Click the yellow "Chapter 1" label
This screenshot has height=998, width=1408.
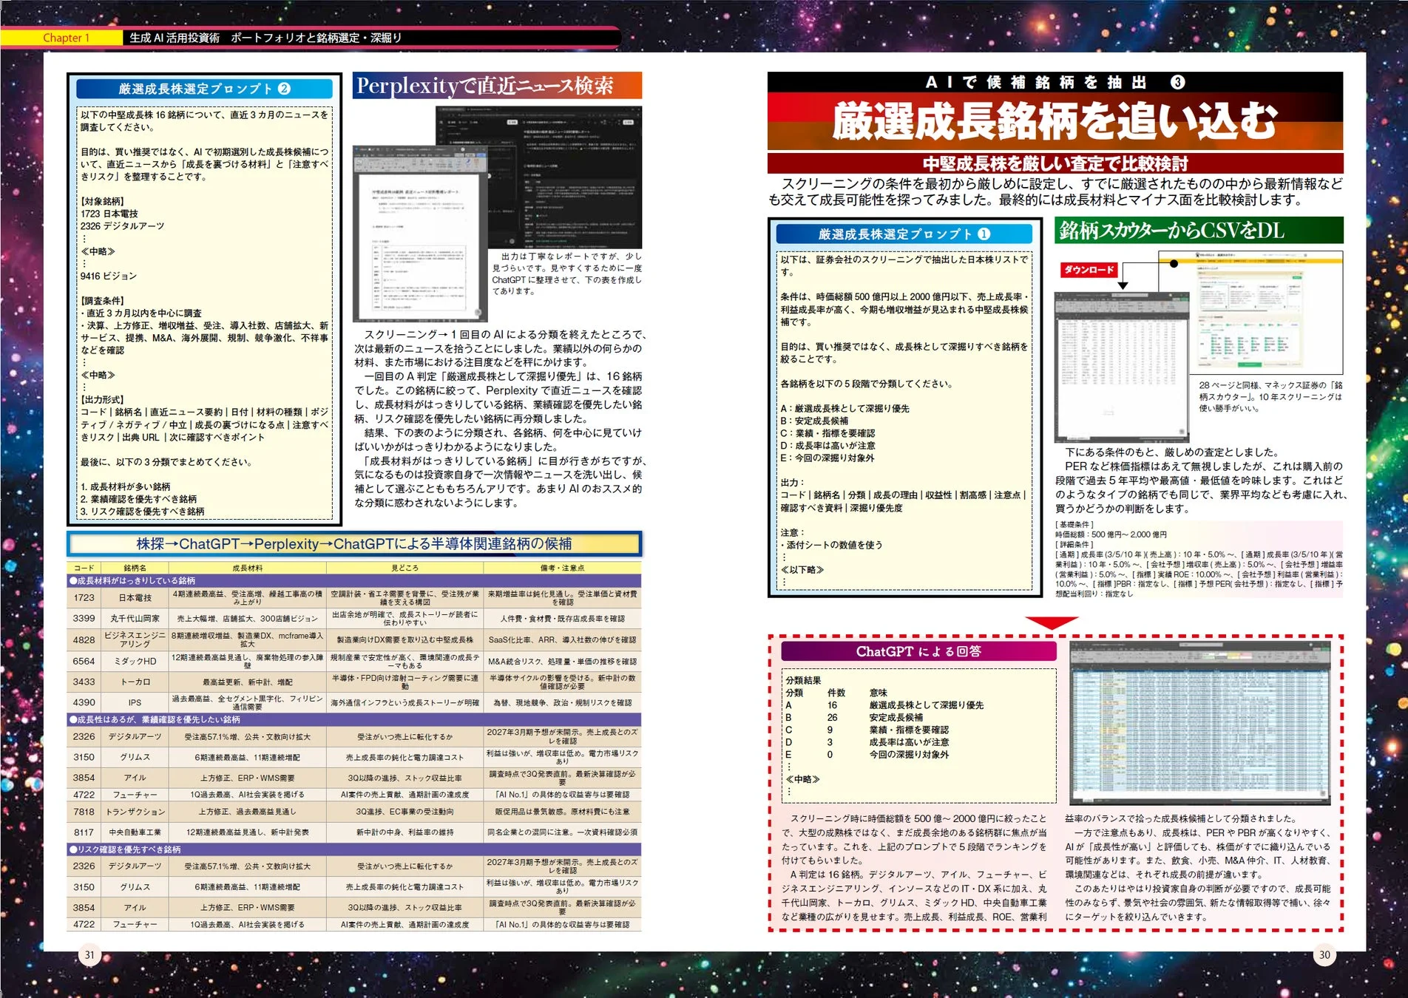coord(66,38)
